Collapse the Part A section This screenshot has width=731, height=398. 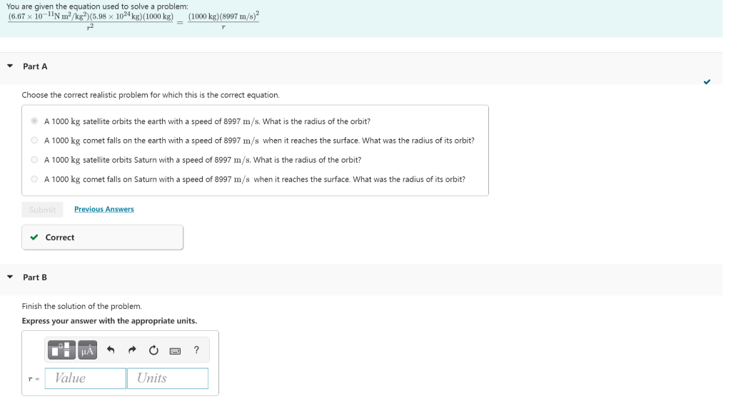click(10, 66)
